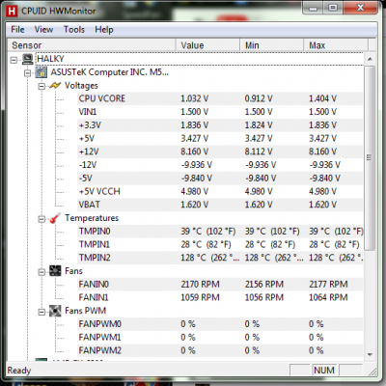
Task: Click CPU VCORE min 0.912 V
Action: (x=259, y=98)
